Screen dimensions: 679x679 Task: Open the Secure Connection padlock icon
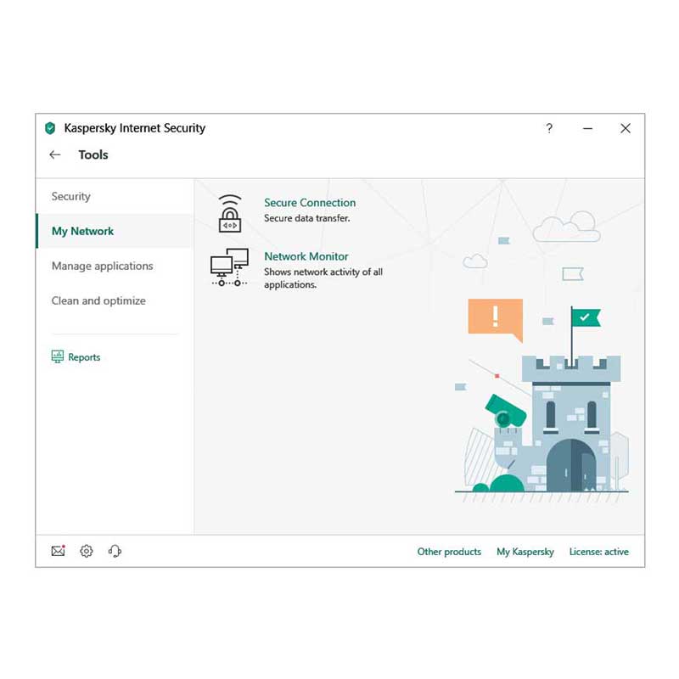(230, 214)
